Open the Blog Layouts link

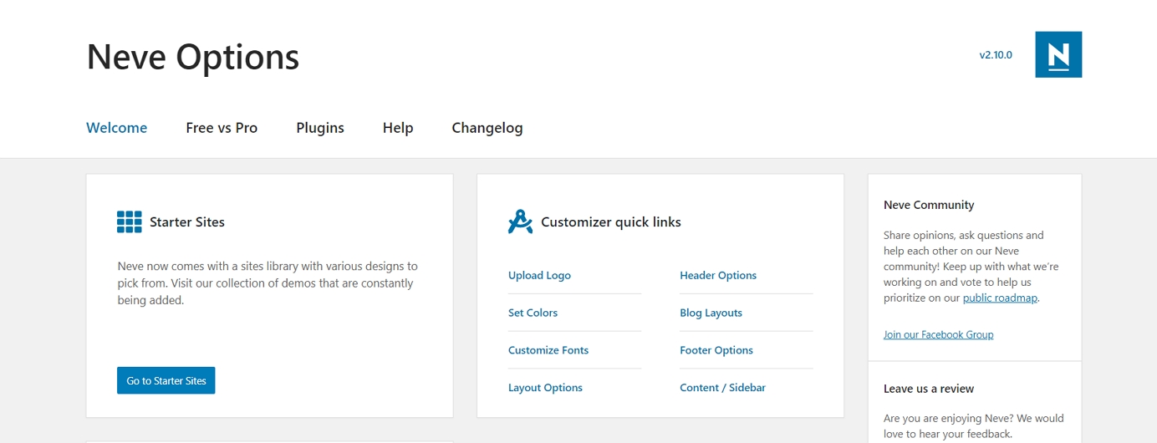click(711, 313)
